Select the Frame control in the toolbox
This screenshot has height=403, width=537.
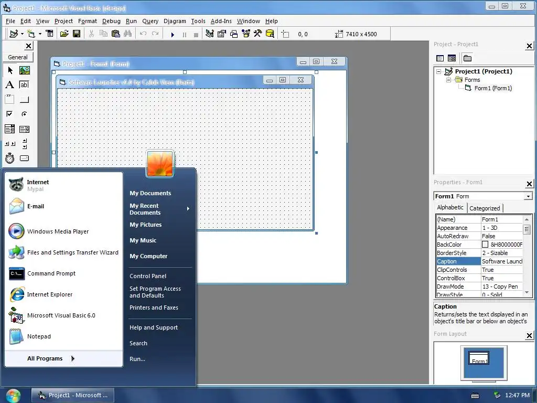coord(10,99)
